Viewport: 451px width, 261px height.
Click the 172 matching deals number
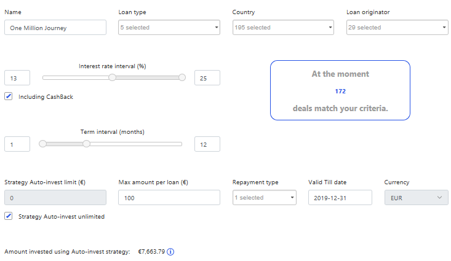coord(340,92)
